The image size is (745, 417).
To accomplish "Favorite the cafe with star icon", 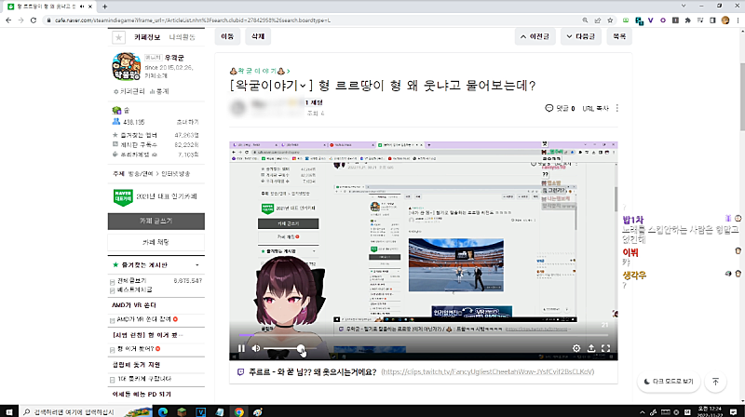I will 117,37.
